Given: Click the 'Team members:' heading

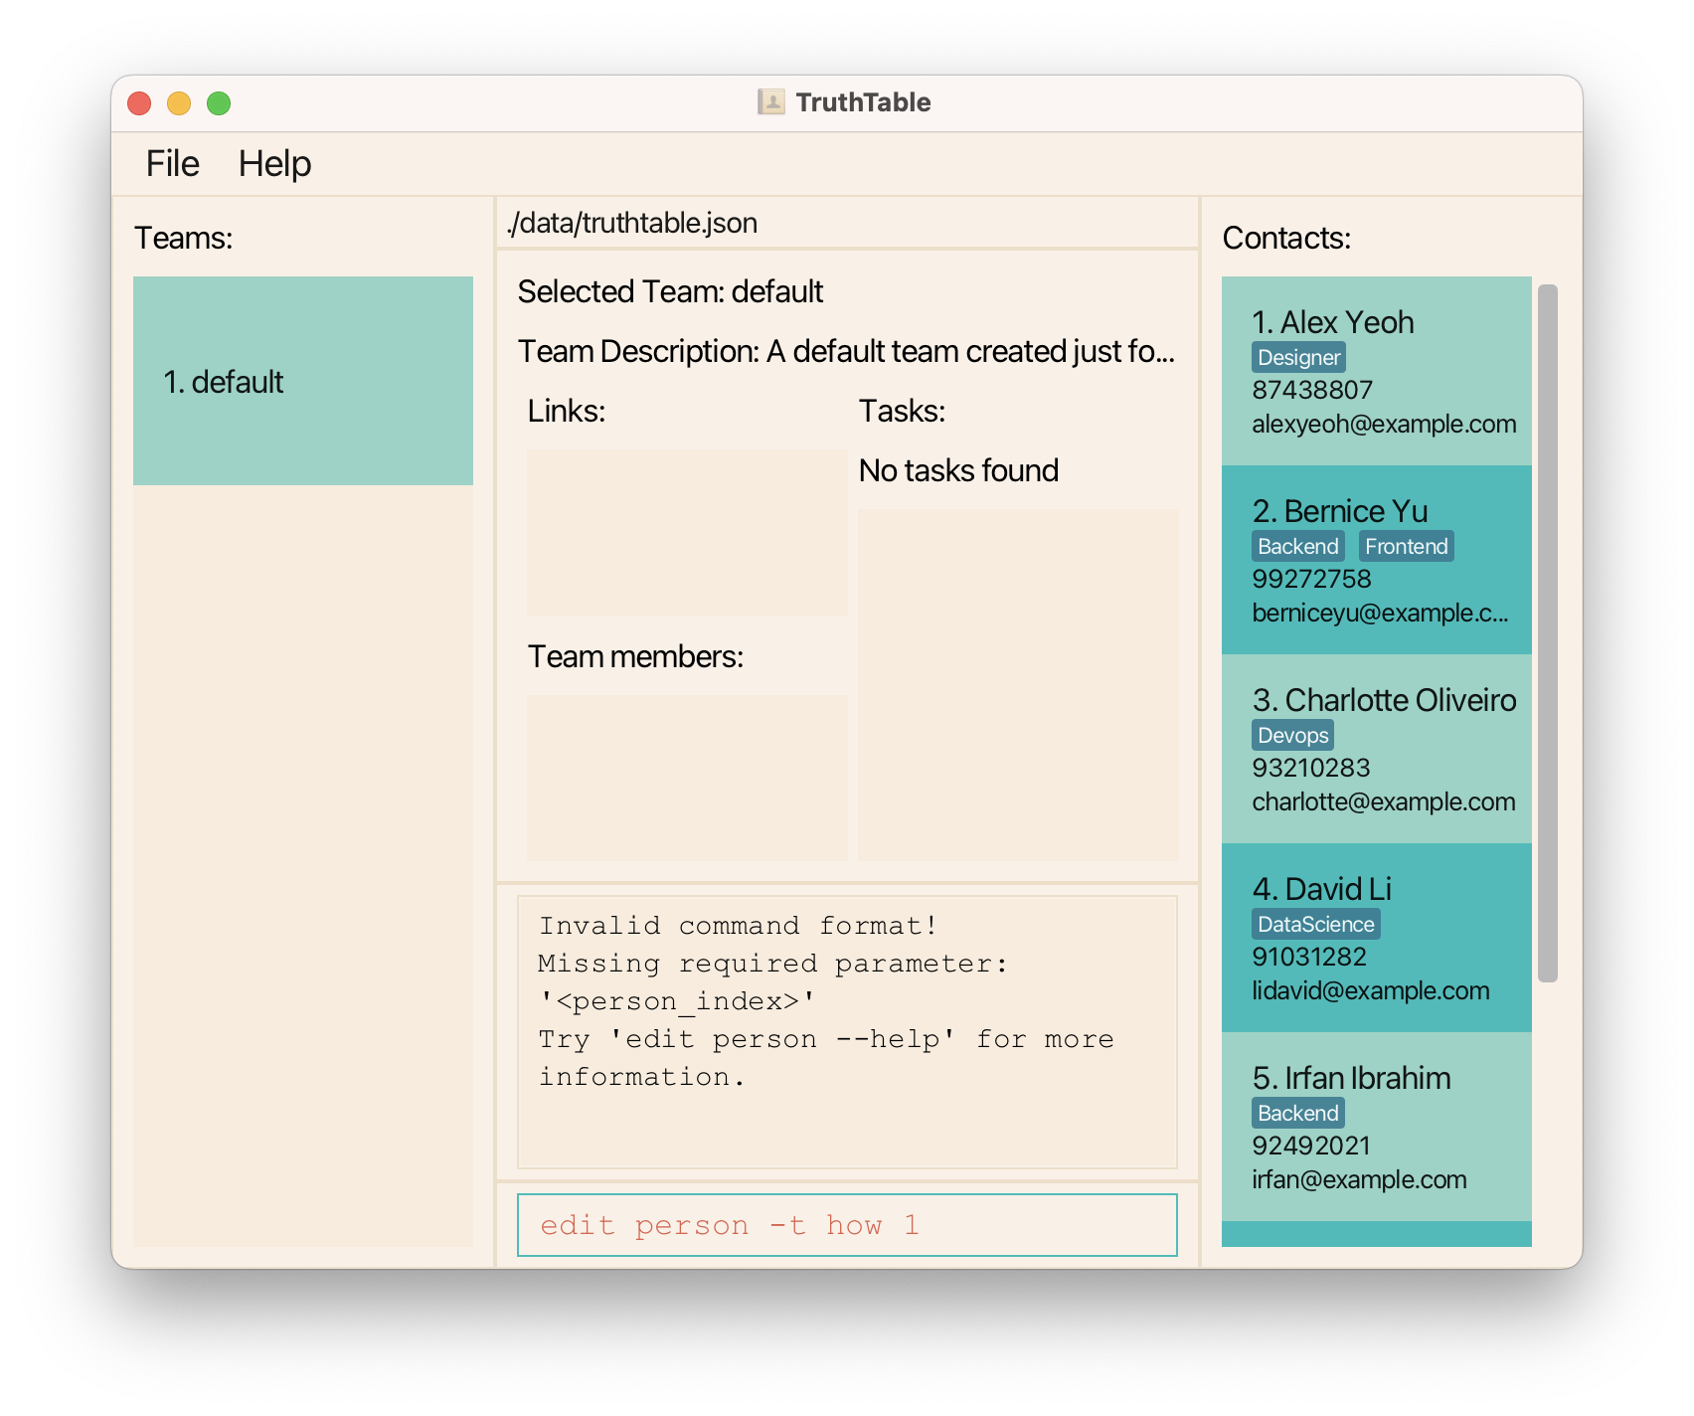Looking at the screenshot, I should click(x=635, y=656).
